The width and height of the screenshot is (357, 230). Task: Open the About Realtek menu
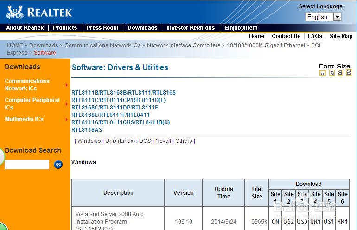point(25,28)
